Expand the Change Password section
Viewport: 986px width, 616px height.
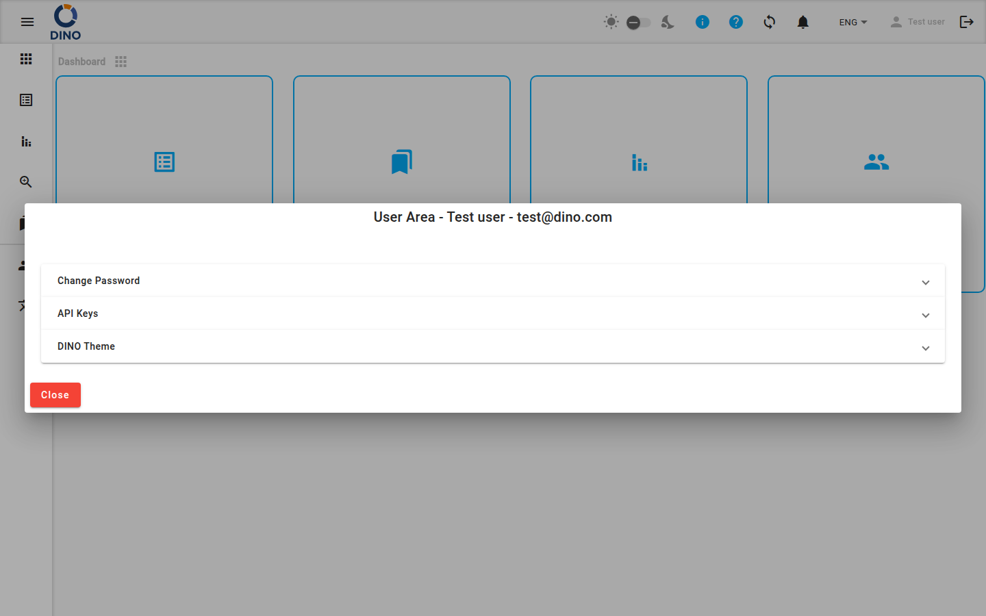(493, 281)
